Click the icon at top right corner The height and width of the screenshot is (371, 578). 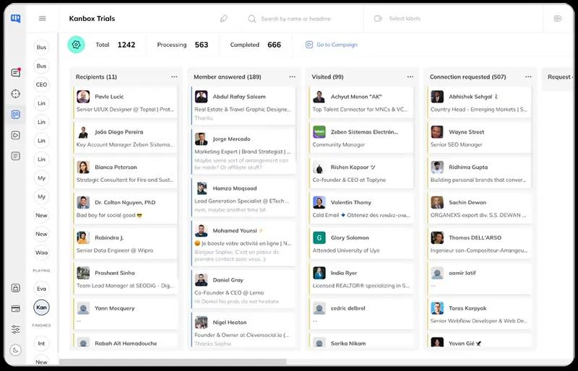[x=558, y=19]
